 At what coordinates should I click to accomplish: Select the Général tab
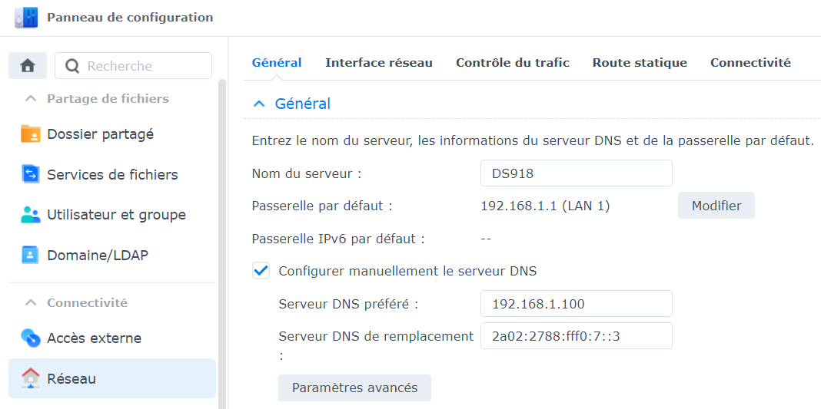(x=277, y=63)
